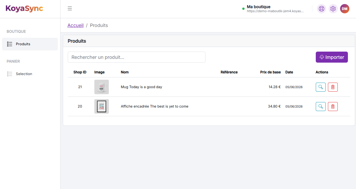Select the Mug Today is a good day name
356x189 pixels.
pyautogui.click(x=142, y=87)
